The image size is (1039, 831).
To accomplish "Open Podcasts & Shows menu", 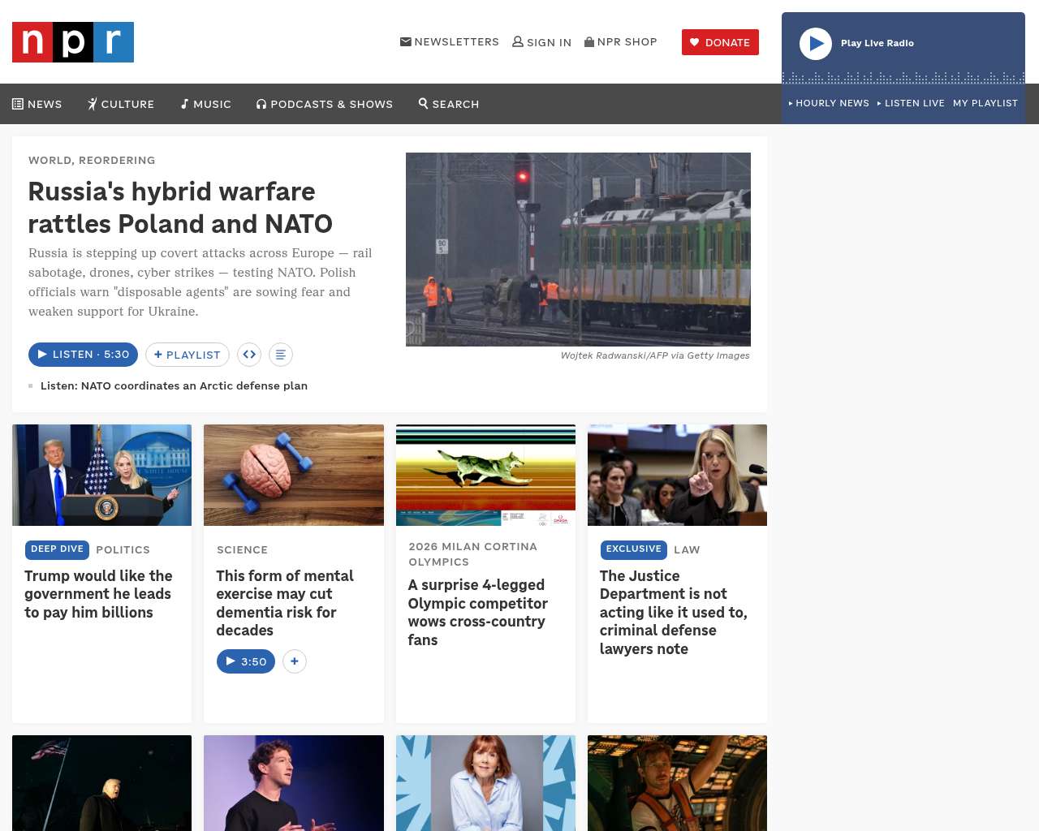I will click(325, 104).
